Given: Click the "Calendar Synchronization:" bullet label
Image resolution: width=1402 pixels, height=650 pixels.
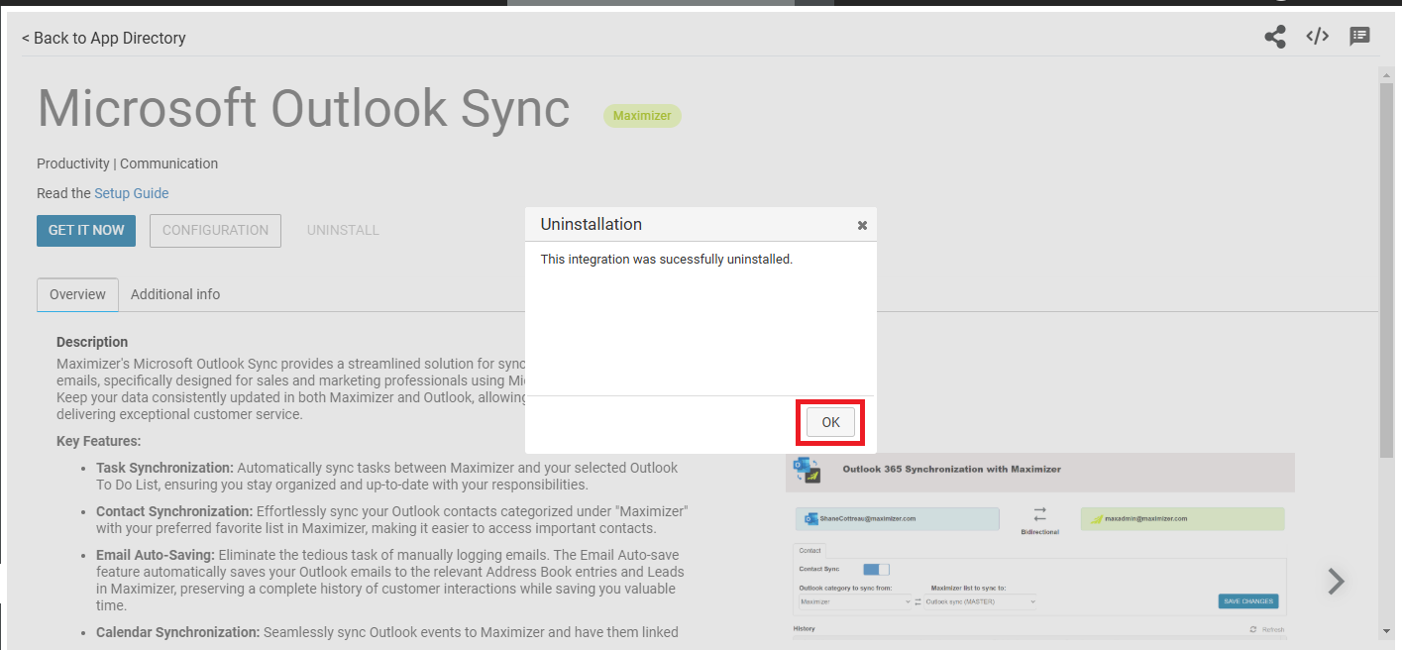Looking at the screenshot, I should tap(178, 632).
